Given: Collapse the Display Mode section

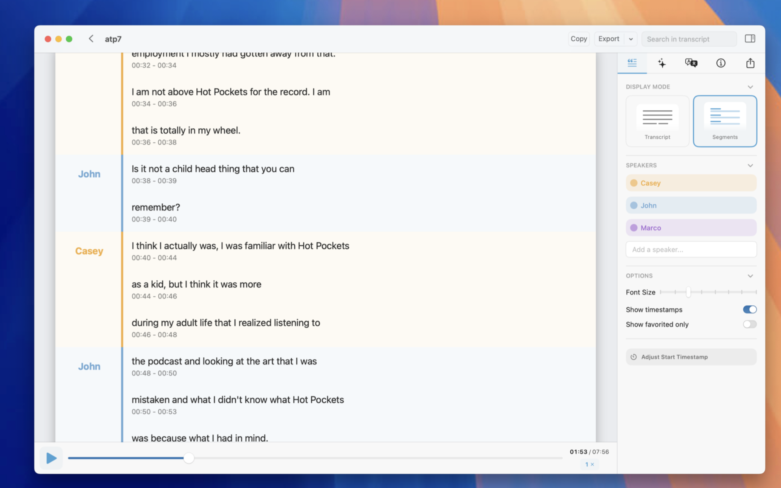Looking at the screenshot, I should click(x=750, y=87).
